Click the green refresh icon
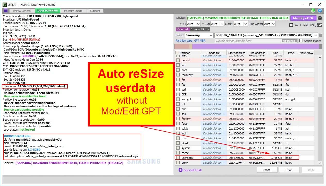The width and height of the screenshot is (326, 186). point(313,11)
